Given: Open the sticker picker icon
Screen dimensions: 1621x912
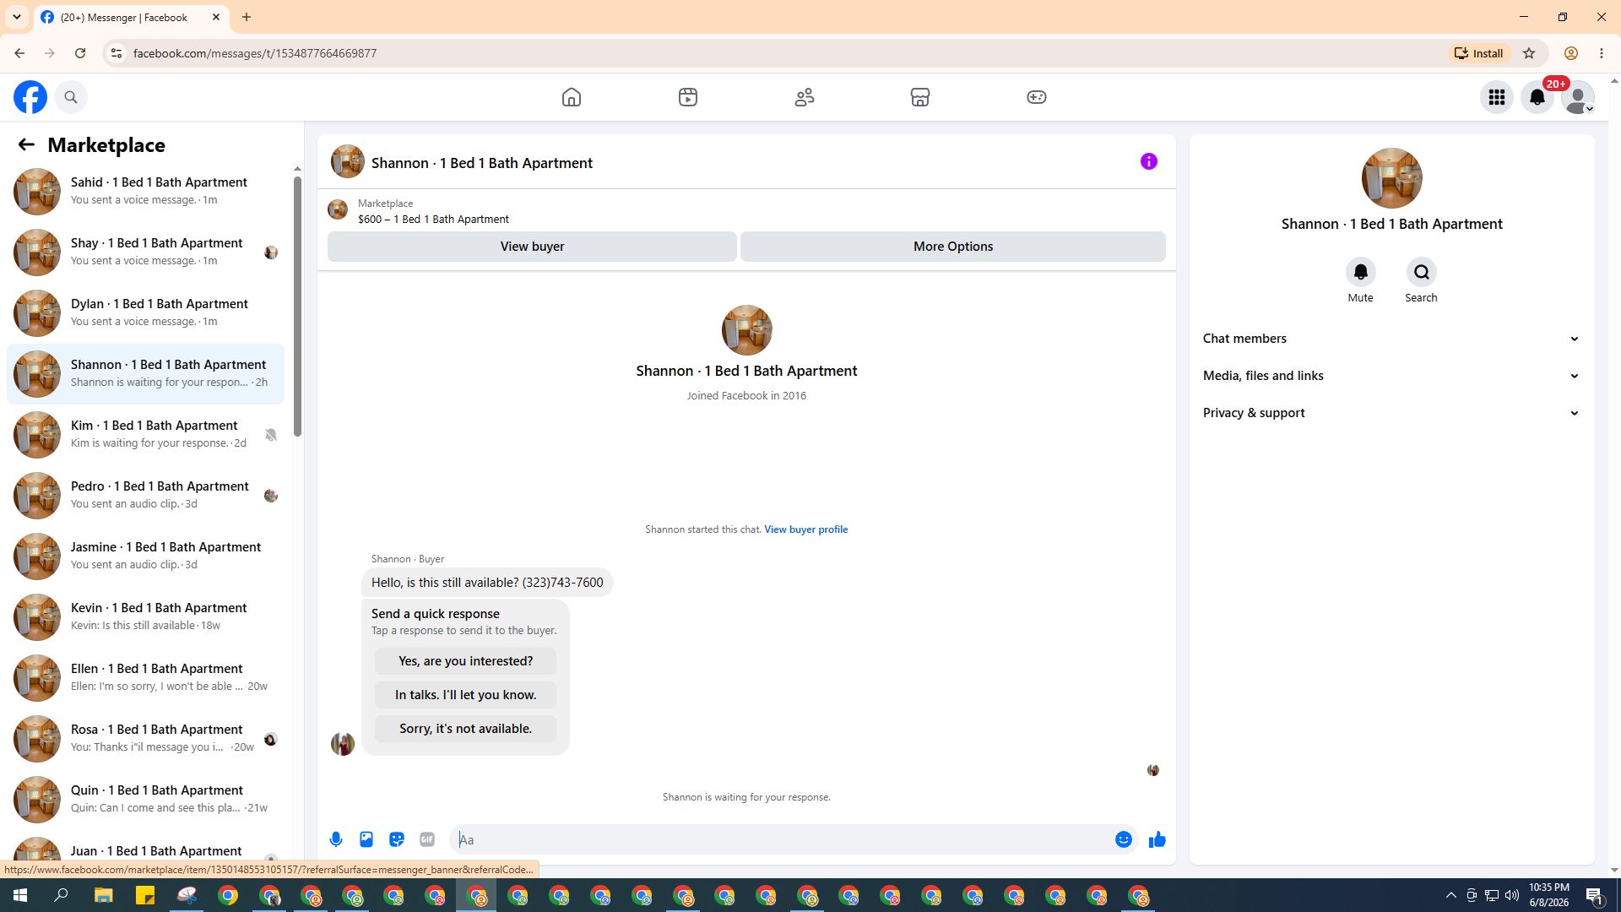Looking at the screenshot, I should pos(397,839).
